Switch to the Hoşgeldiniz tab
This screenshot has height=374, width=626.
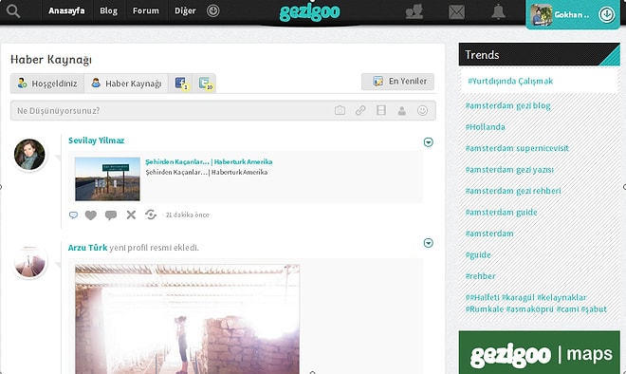pyautogui.click(x=47, y=84)
